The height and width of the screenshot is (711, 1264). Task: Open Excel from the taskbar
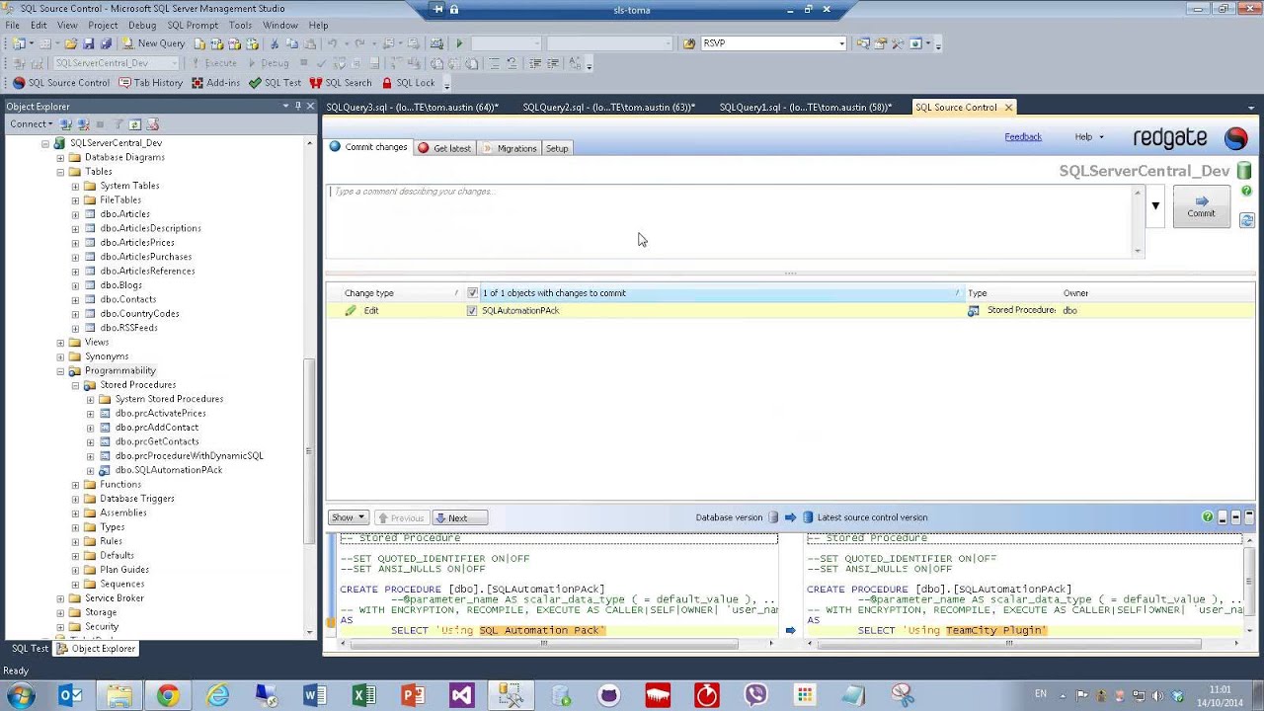pos(363,695)
